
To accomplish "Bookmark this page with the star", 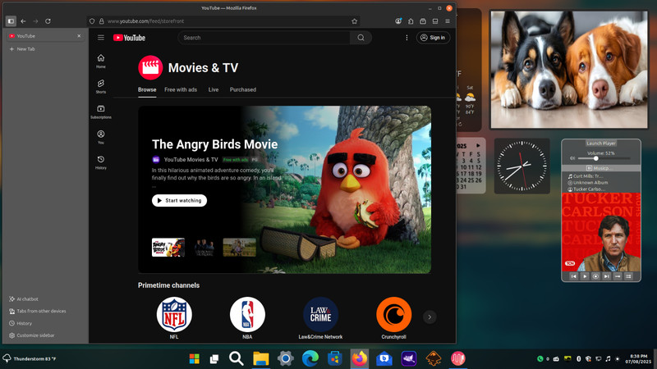I will coord(355,21).
